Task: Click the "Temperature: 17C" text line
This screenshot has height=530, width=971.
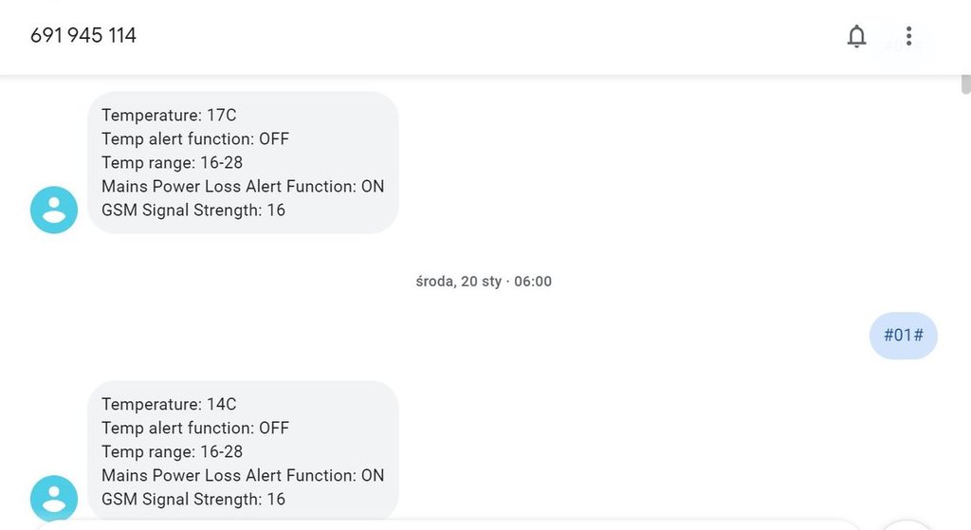Action: click(169, 116)
